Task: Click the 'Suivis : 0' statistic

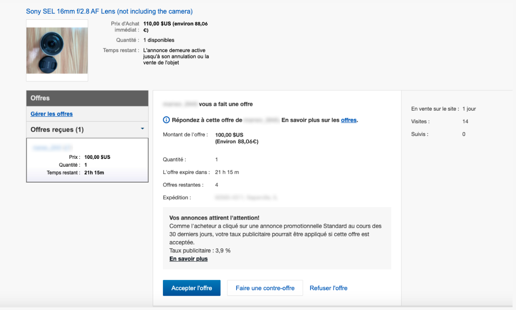Action: point(439,134)
